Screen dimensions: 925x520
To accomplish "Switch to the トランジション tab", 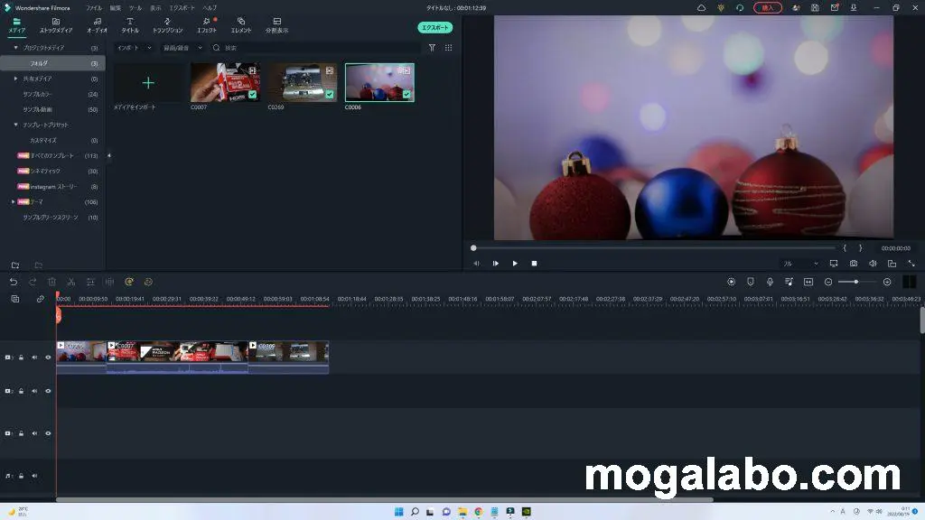I will tap(167, 24).
